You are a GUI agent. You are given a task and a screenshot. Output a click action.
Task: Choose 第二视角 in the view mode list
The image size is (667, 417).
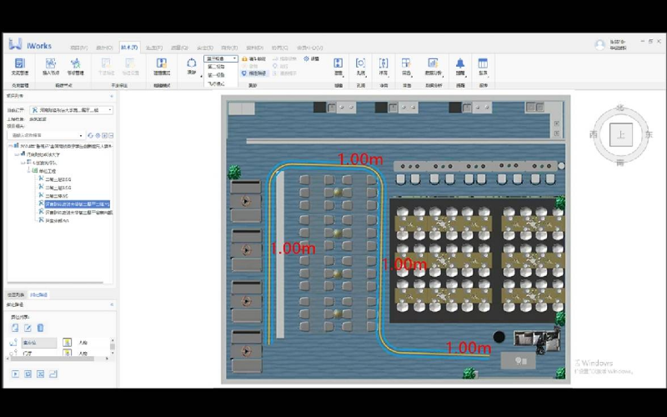[216, 67]
